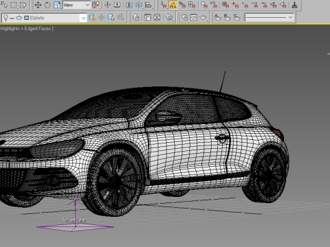Click the Align tool icon
The height and width of the screenshot is (247, 330).
click(x=148, y=5)
